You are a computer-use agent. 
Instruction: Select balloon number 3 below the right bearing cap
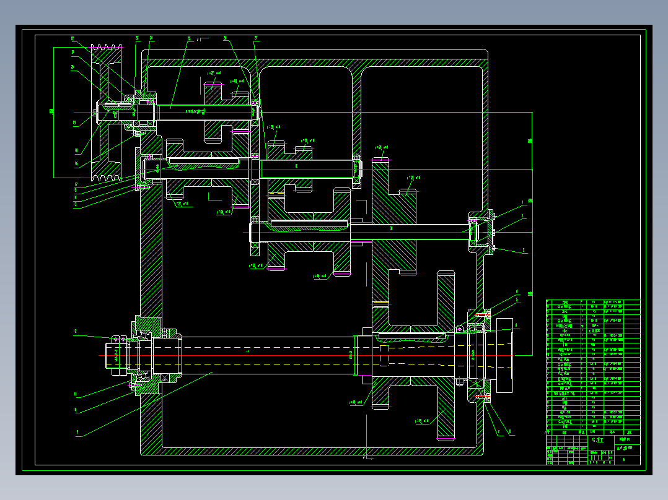tap(524, 250)
